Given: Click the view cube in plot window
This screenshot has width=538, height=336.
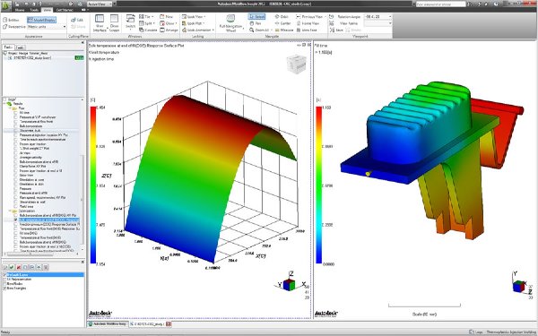Looking at the screenshot, I should [296, 64].
